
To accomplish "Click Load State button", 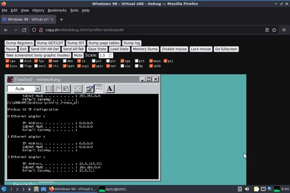I will [120, 49].
